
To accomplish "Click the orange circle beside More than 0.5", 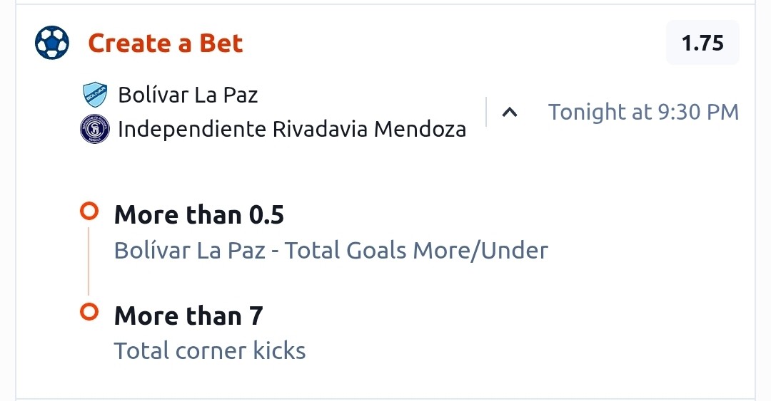I will 89,212.
